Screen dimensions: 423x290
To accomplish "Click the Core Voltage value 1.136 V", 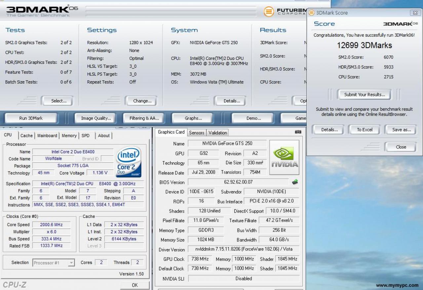I will 100,173.
